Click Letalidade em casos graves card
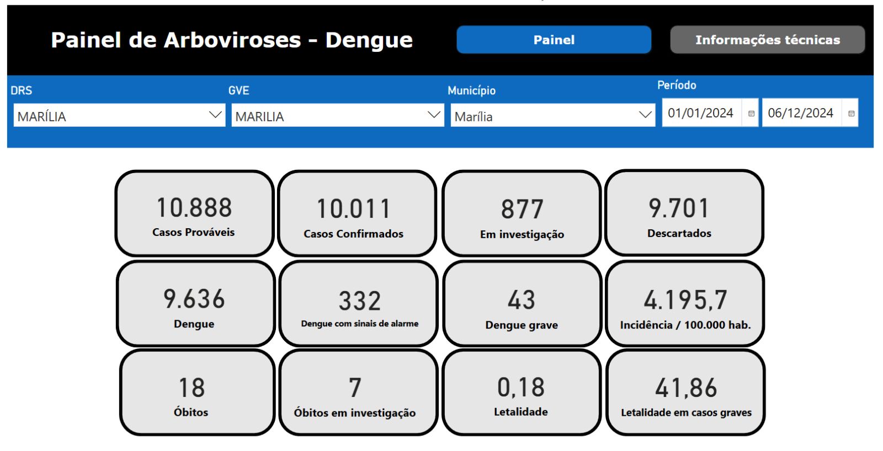The image size is (883, 451). [685, 393]
